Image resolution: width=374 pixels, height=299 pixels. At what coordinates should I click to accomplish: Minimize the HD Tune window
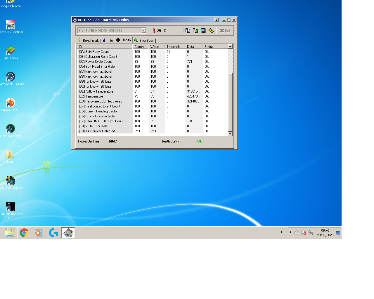224,20
